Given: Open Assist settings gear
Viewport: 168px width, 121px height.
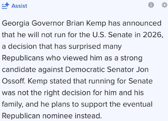Looking at the screenshot, I should coord(165,5).
